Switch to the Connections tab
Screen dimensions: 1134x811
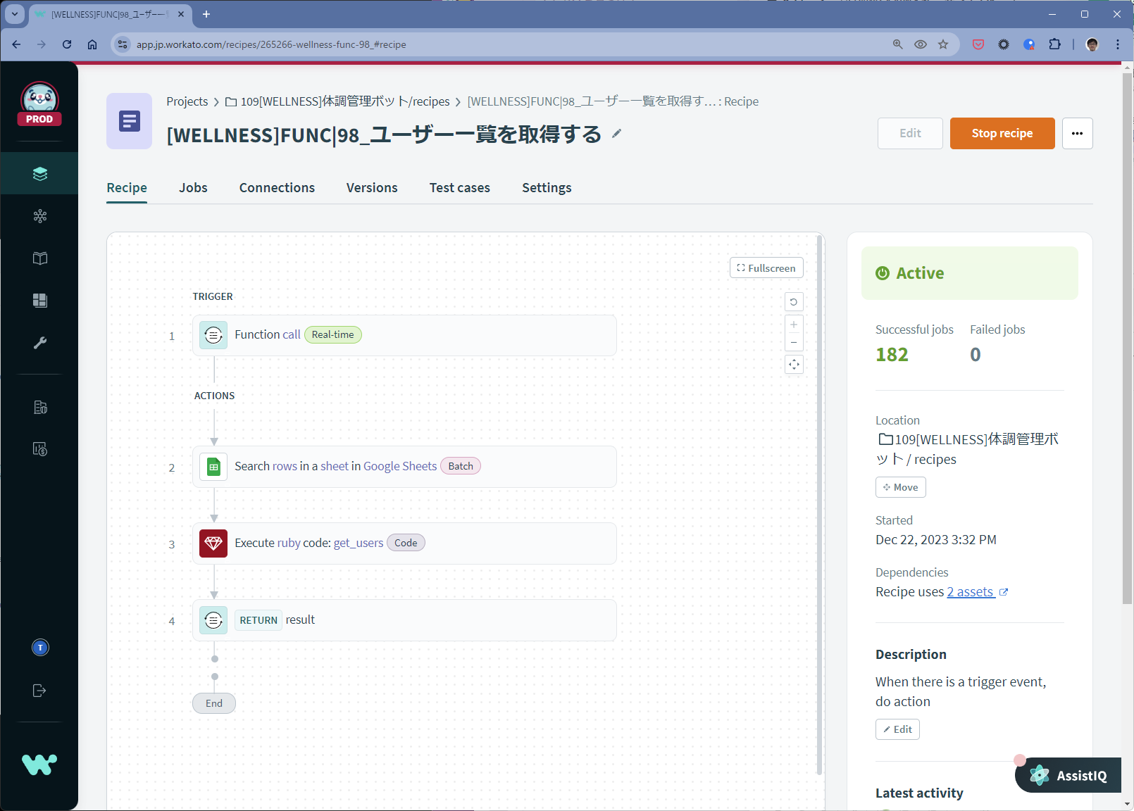pyautogui.click(x=277, y=188)
